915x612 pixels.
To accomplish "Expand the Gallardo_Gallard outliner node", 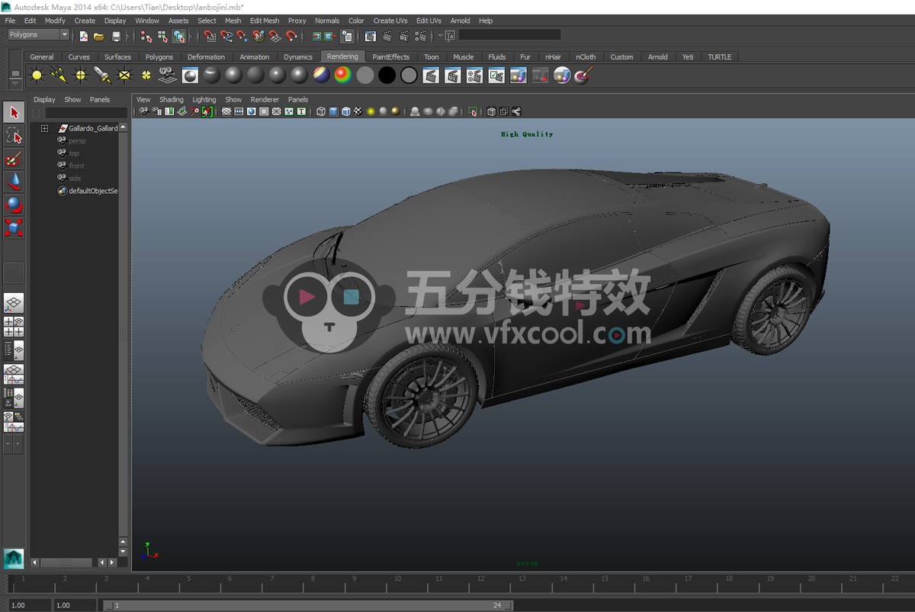I will (x=45, y=128).
